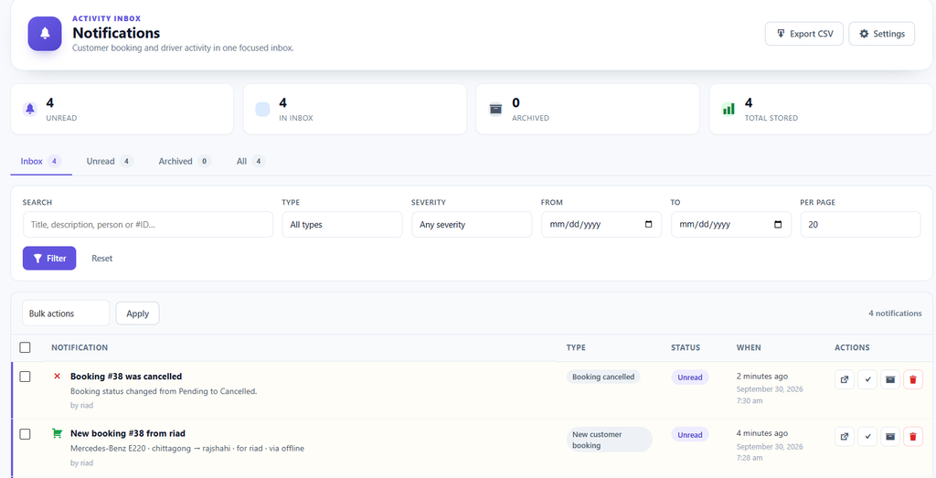Click the archive box icon on Archived card

[495, 109]
